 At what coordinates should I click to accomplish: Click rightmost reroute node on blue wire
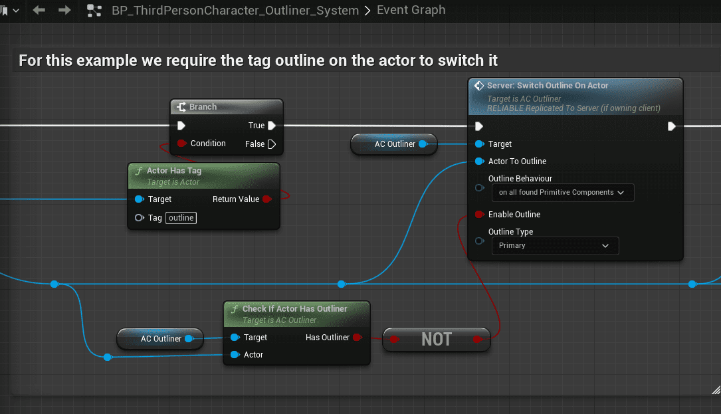click(692, 284)
